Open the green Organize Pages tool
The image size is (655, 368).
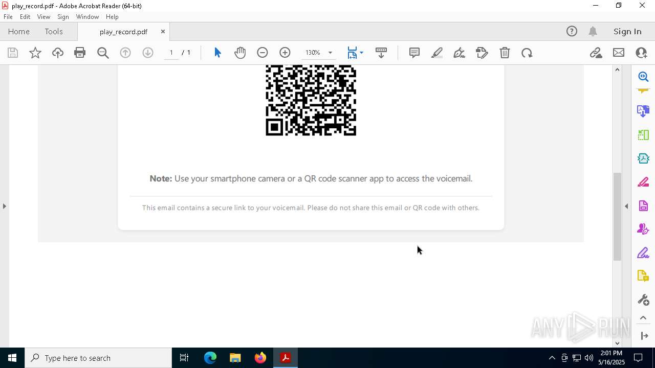click(x=643, y=135)
